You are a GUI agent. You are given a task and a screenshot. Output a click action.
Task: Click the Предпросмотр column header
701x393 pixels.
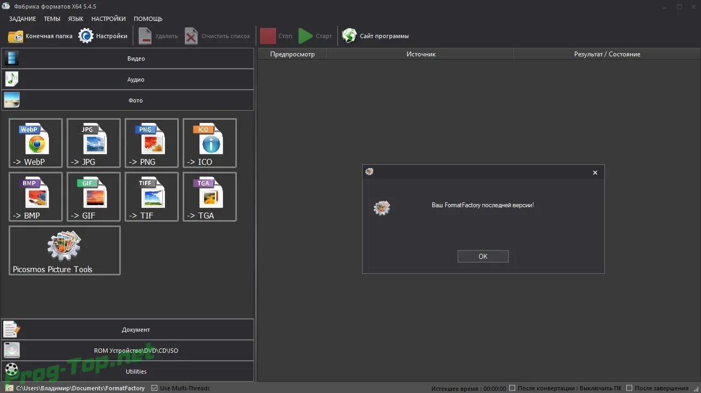(292, 54)
